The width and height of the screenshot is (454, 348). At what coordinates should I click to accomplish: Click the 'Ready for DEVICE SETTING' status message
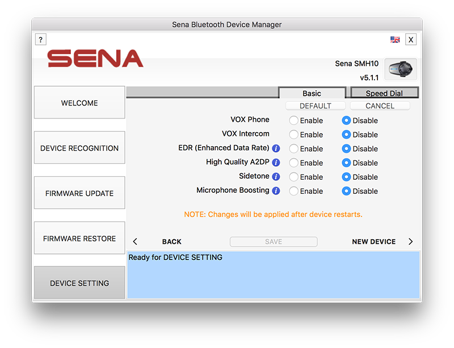pyautogui.click(x=175, y=257)
